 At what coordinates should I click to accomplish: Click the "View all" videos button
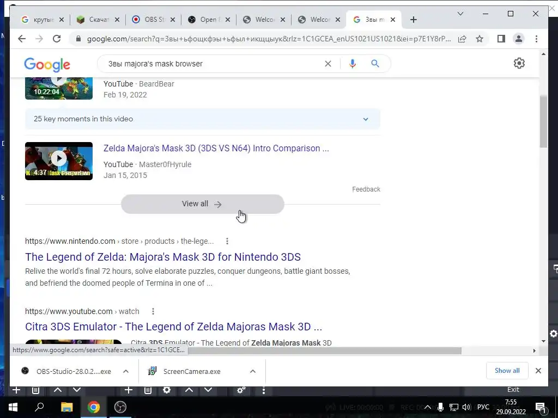point(203,204)
